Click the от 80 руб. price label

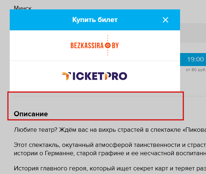(x=196, y=70)
